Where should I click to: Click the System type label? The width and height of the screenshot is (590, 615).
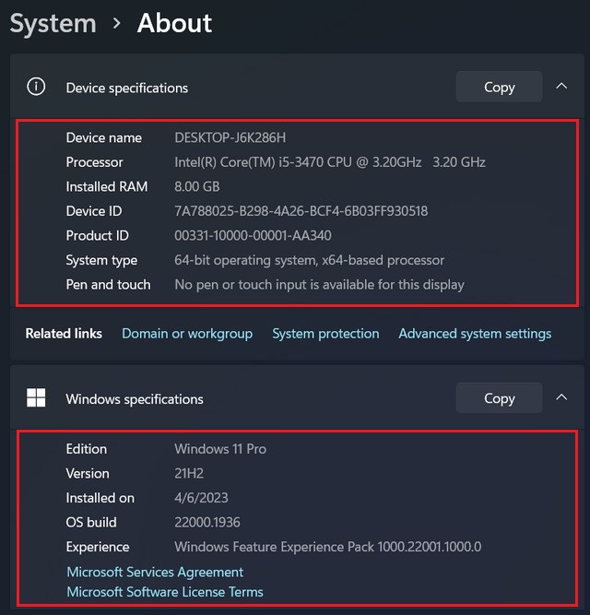[101, 260]
